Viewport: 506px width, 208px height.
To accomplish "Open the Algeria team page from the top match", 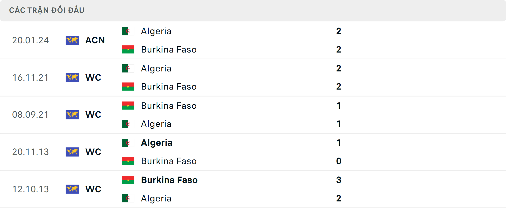I will [x=156, y=31].
